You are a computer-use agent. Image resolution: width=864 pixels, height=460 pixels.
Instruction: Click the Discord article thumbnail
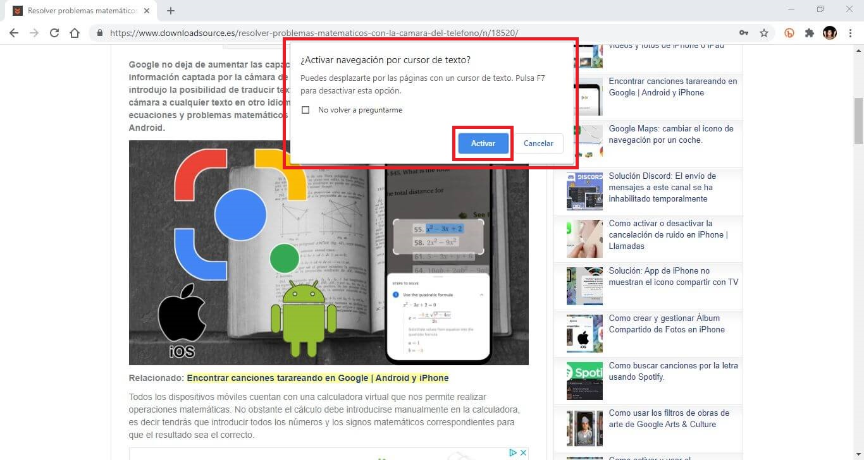pyautogui.click(x=584, y=191)
